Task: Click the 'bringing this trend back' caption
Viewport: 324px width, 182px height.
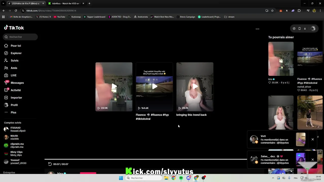Action: tap(191, 115)
